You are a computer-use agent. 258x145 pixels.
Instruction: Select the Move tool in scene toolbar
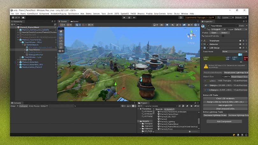(x=61, y=34)
